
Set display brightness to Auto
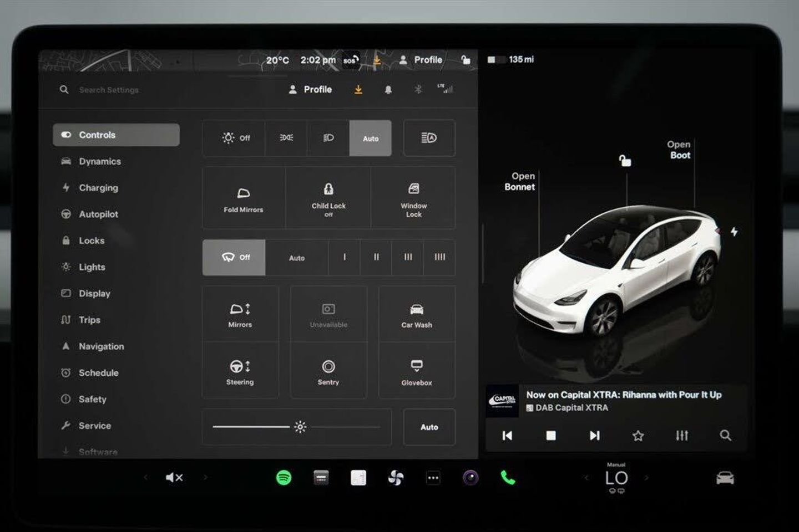(x=429, y=427)
